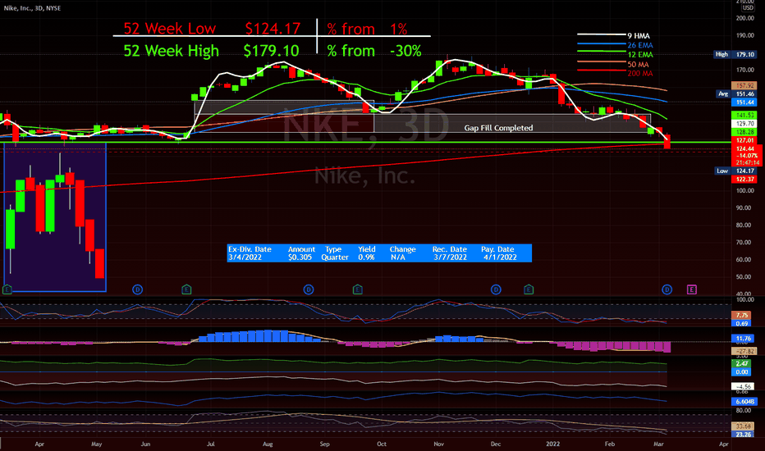
Task: Click the Nike, Inc., 3D, NYSE symbol title
Action: (x=32, y=8)
